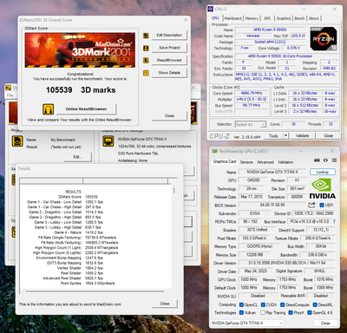Open the File menu in 3DMark main window
The height and width of the screenshot is (333, 347).
pyautogui.click(x=10, y=95)
